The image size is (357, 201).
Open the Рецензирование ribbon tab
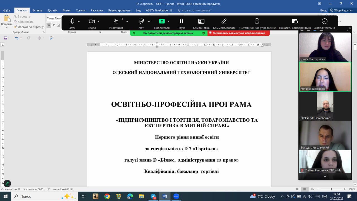tap(119, 10)
